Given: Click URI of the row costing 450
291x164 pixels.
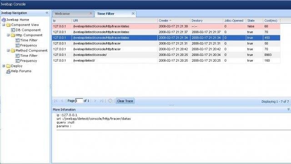Looking at the screenshot, I should pos(101,38).
